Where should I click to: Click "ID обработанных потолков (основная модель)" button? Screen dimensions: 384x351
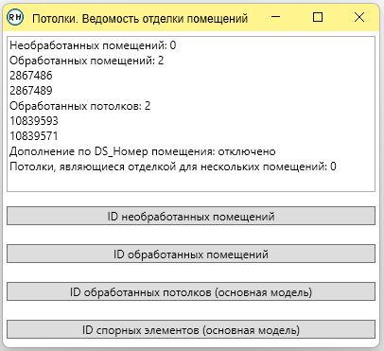tap(191, 291)
